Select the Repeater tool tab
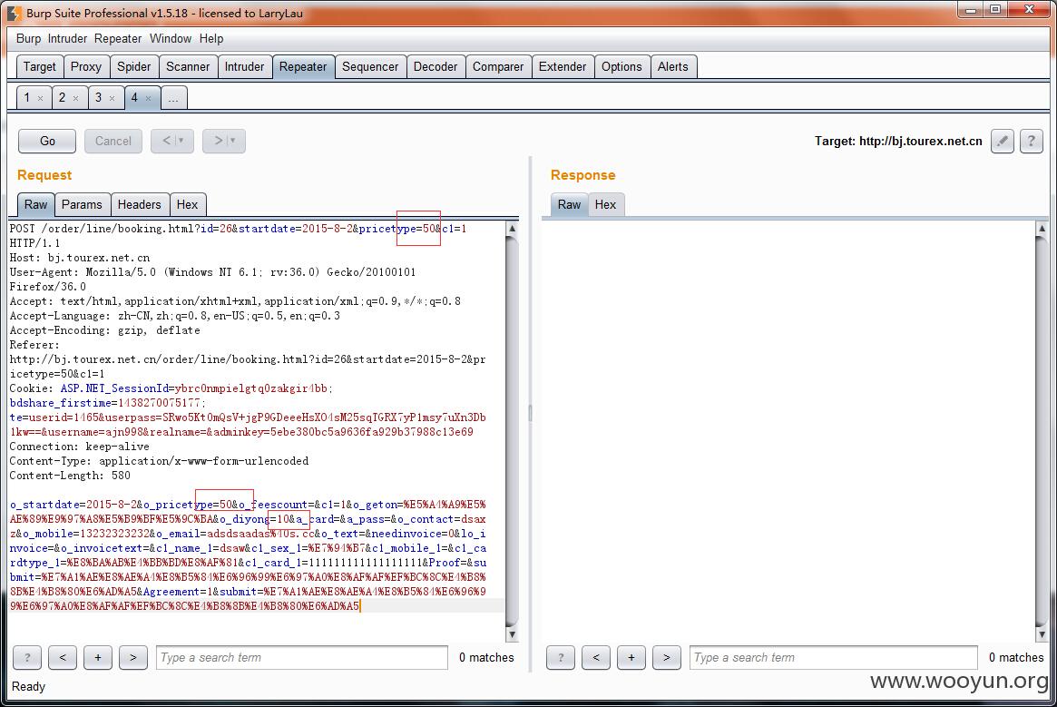The image size is (1057, 707). point(303,67)
